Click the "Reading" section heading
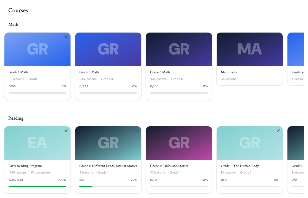308x198 pixels. (x=16, y=118)
